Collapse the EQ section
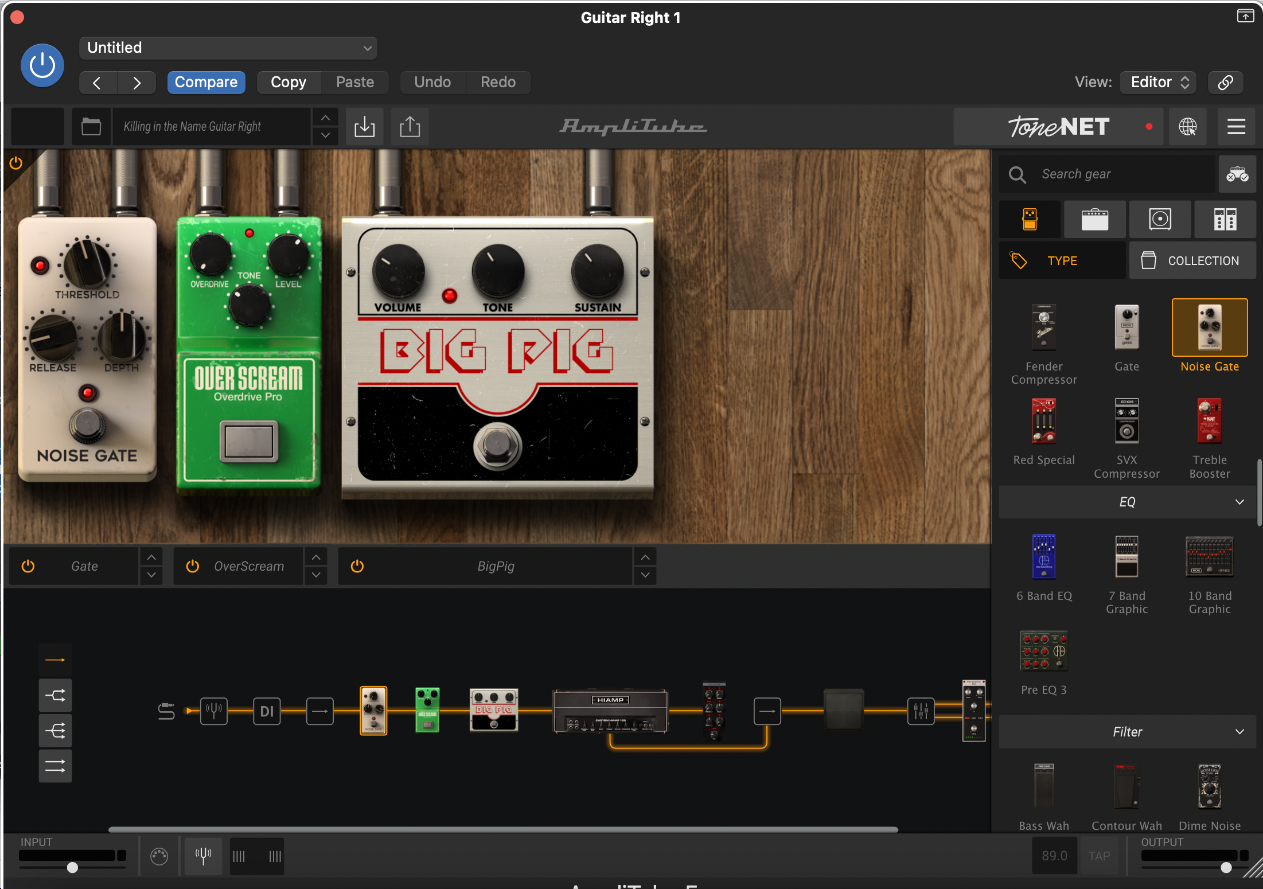The height and width of the screenshot is (889, 1263). click(1127, 502)
